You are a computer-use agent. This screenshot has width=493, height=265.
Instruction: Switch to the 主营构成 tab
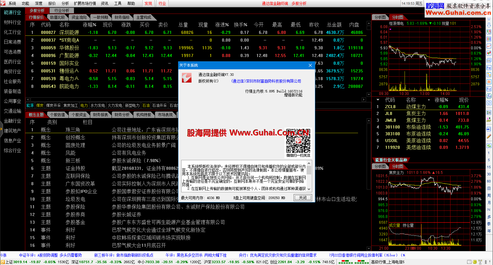(144, 17)
